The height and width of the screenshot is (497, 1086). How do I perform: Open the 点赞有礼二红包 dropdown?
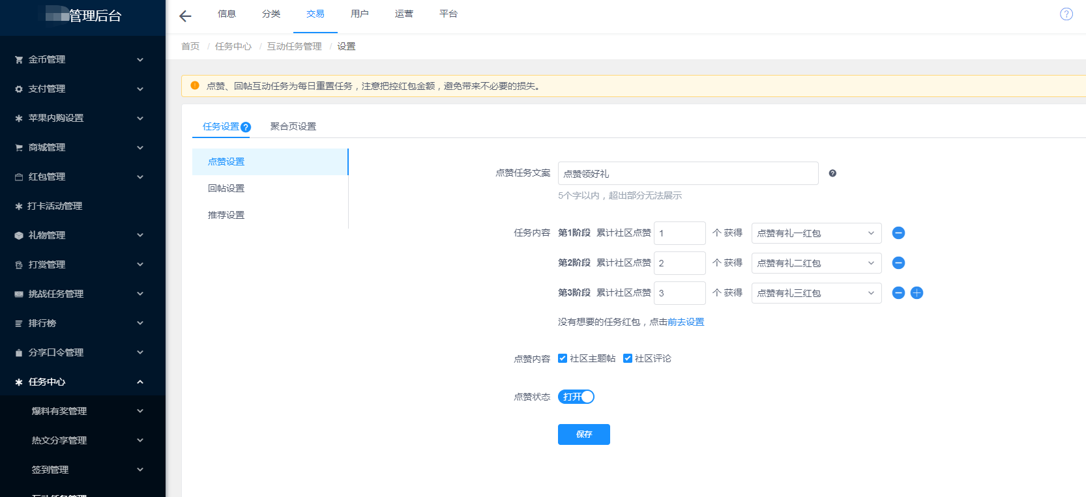pos(816,263)
